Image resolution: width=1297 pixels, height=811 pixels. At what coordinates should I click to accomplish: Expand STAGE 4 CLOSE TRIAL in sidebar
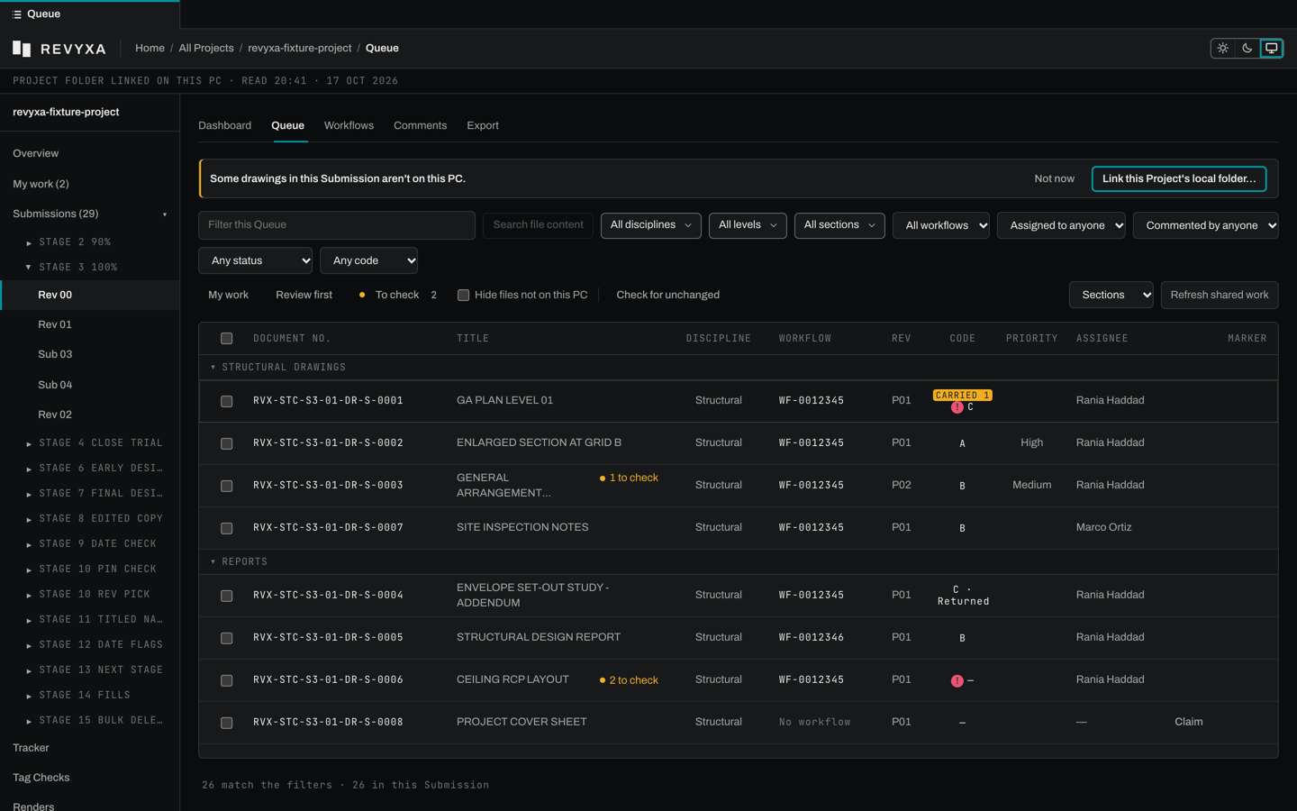pyautogui.click(x=29, y=443)
